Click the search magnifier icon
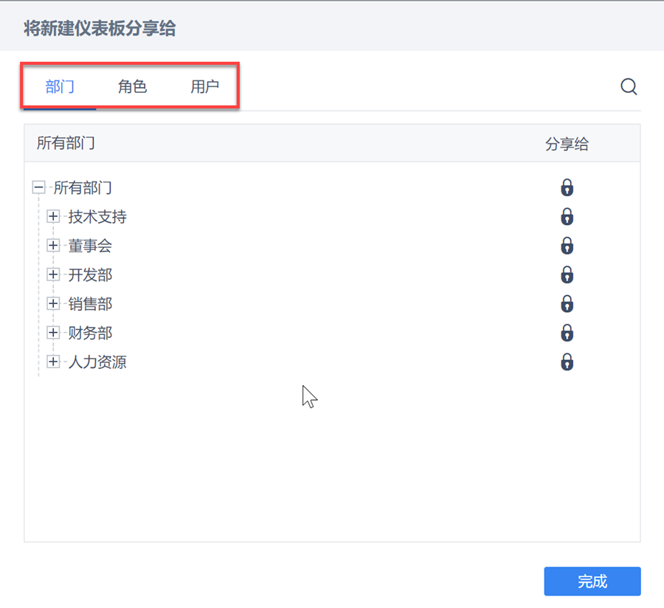The height and width of the screenshot is (608, 664). pyautogui.click(x=629, y=87)
